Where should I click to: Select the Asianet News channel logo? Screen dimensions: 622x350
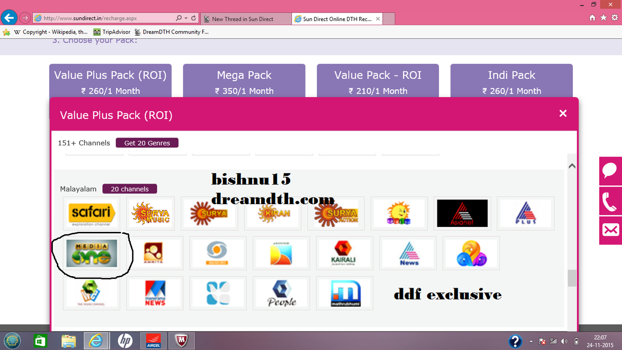408,253
